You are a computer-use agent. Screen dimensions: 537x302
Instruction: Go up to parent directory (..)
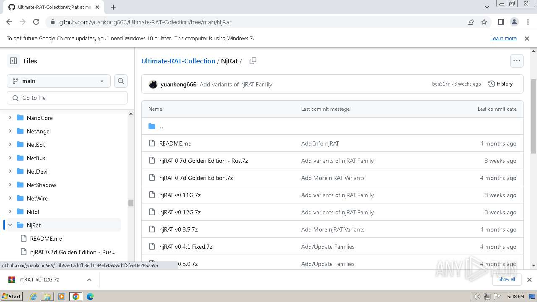161,126
